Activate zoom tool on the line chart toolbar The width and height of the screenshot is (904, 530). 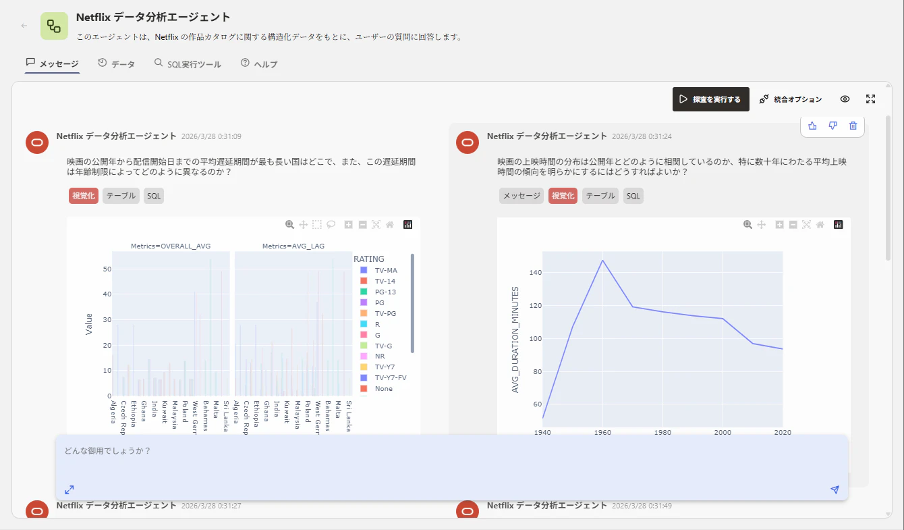pos(747,225)
